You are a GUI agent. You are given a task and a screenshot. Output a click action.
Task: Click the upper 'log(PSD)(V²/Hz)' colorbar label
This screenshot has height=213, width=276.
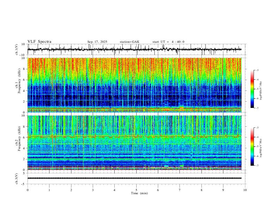[261, 91]
